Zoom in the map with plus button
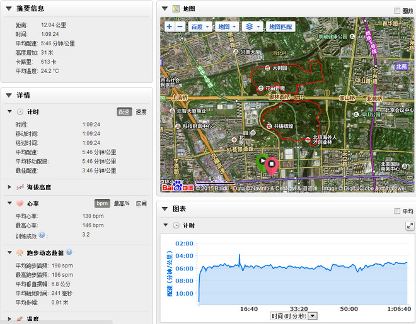Viewport: 416px width, 324px height. [x=169, y=27]
